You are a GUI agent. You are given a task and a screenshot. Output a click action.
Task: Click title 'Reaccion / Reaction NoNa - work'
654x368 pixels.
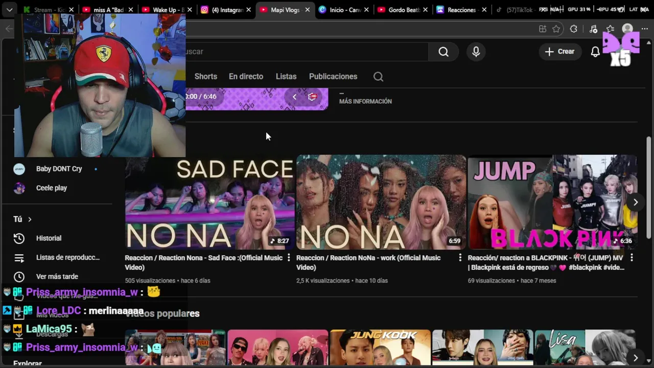368,263
